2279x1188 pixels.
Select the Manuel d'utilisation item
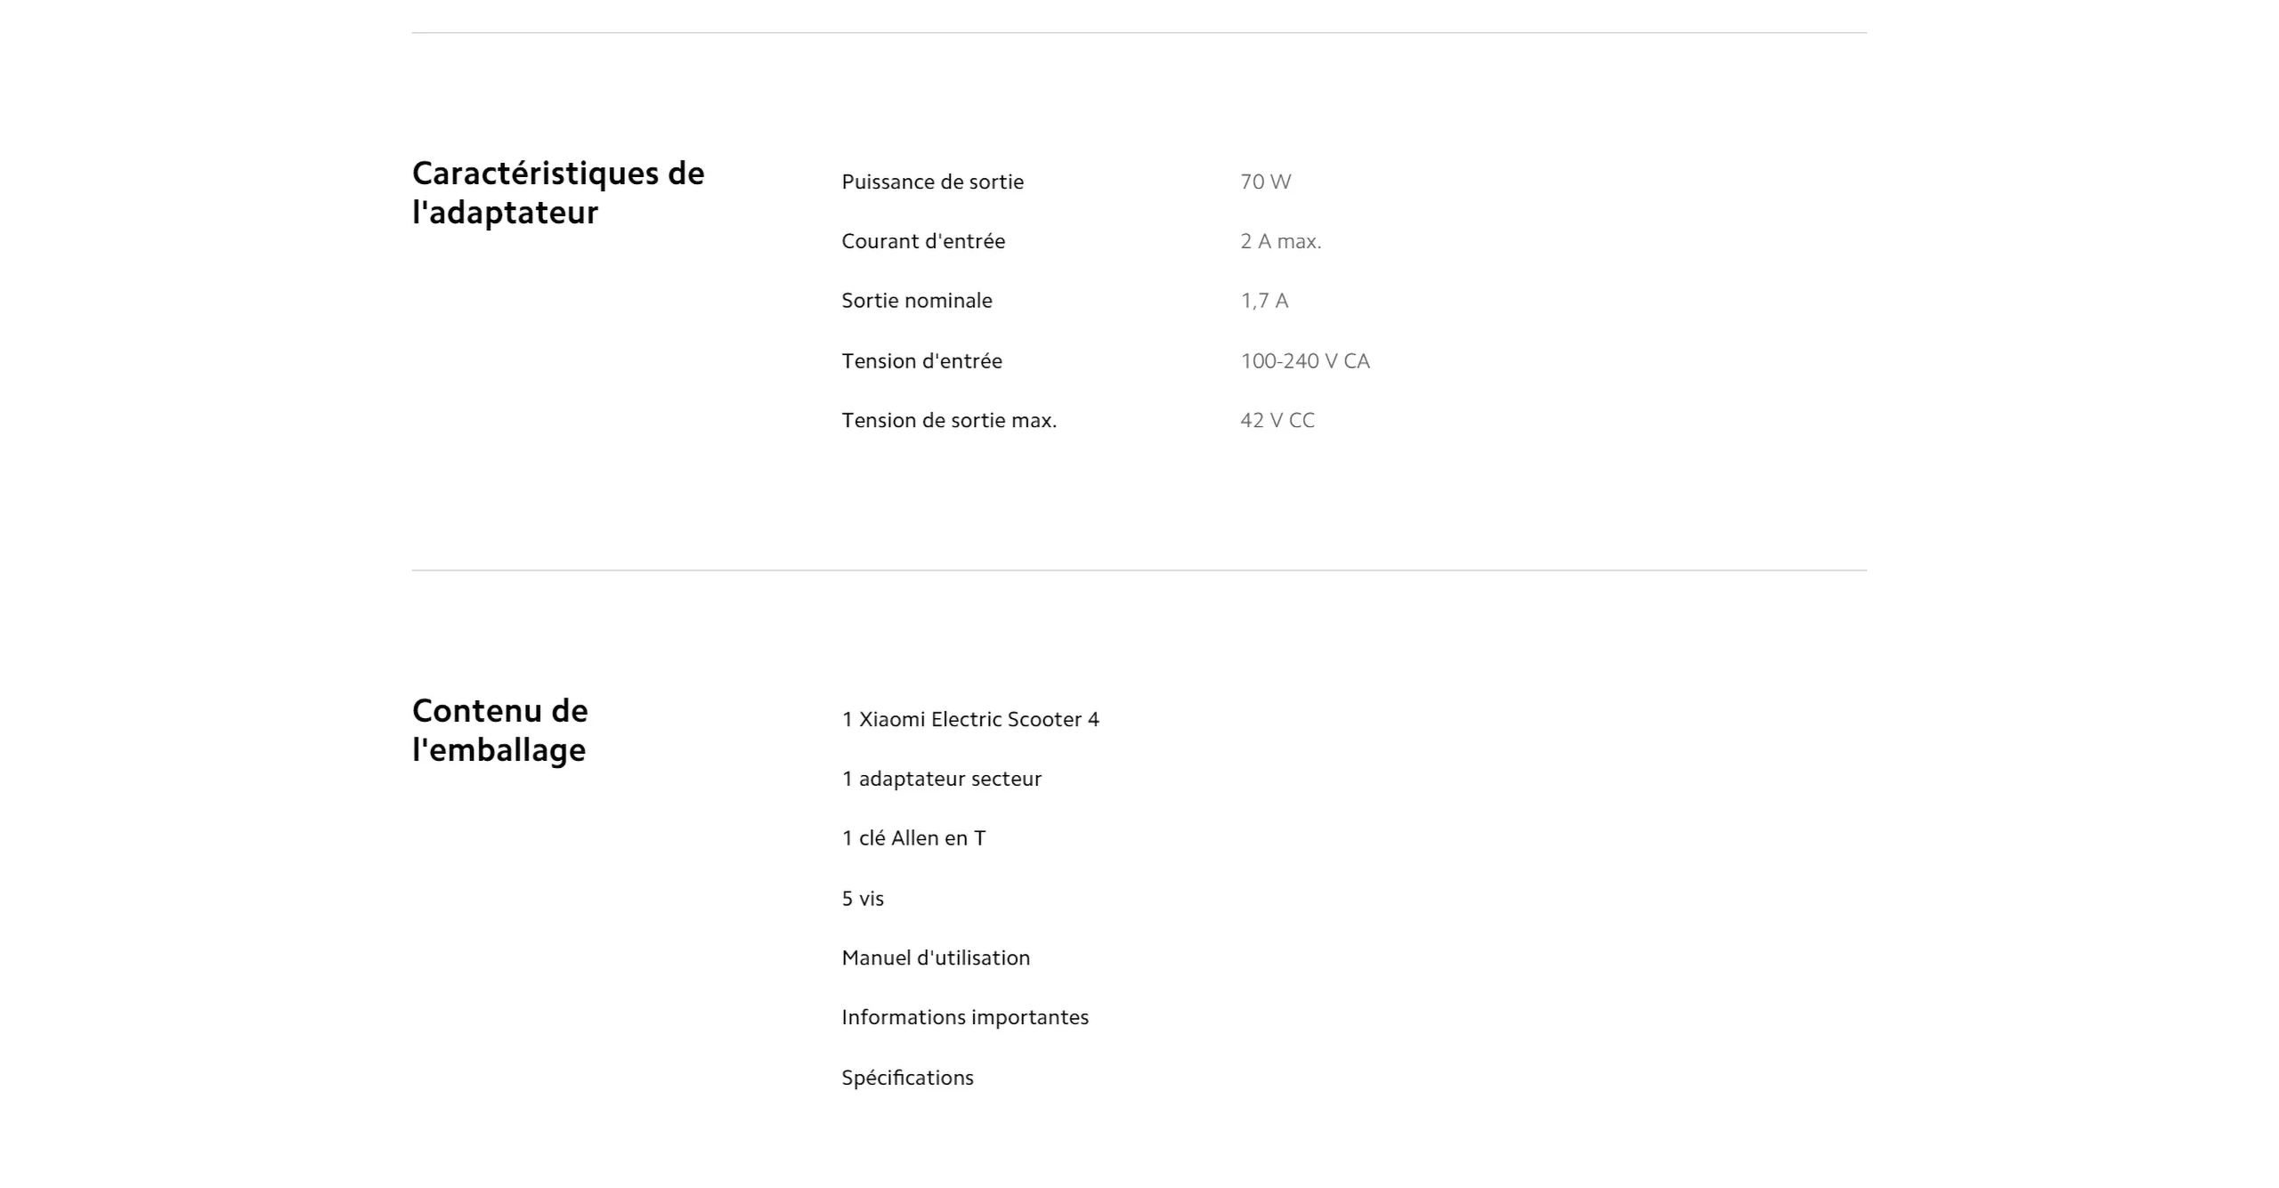[x=936, y=958]
